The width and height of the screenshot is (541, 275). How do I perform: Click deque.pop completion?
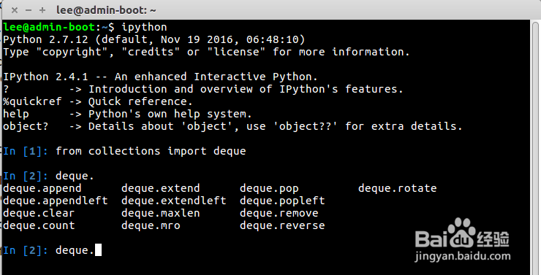click(269, 188)
